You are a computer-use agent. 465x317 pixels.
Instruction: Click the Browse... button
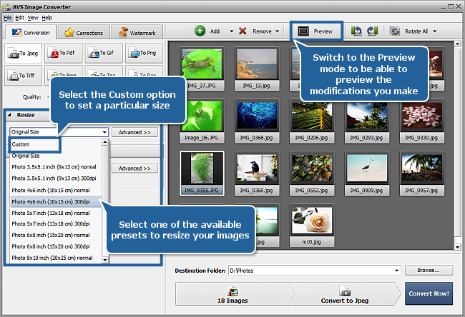(429, 270)
